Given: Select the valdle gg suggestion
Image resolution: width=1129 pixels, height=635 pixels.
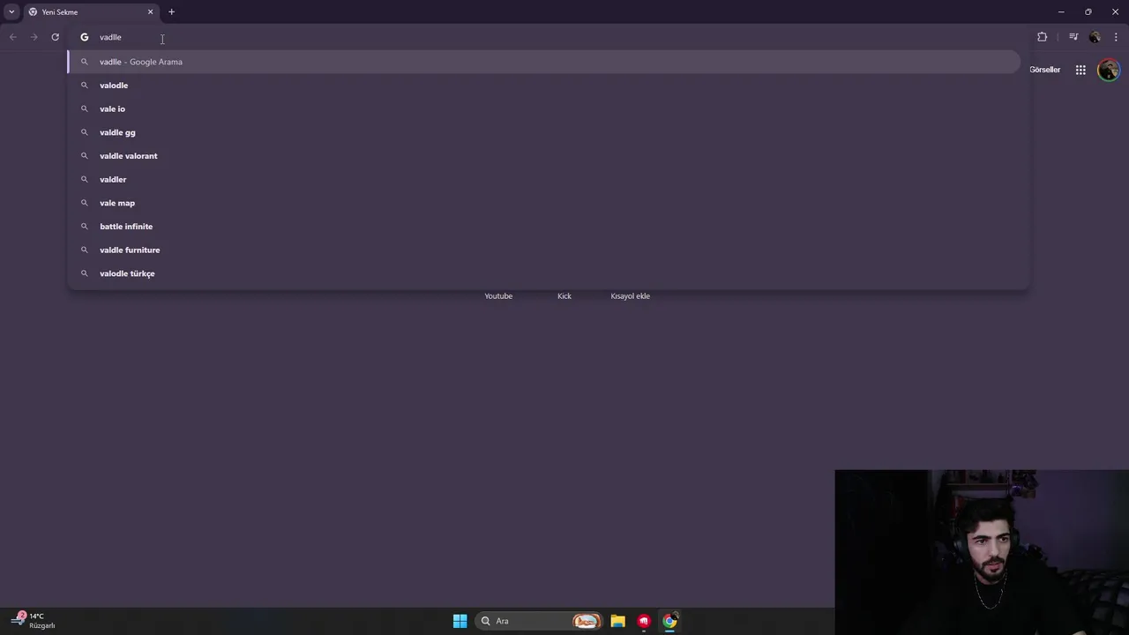Looking at the screenshot, I should click(543, 132).
